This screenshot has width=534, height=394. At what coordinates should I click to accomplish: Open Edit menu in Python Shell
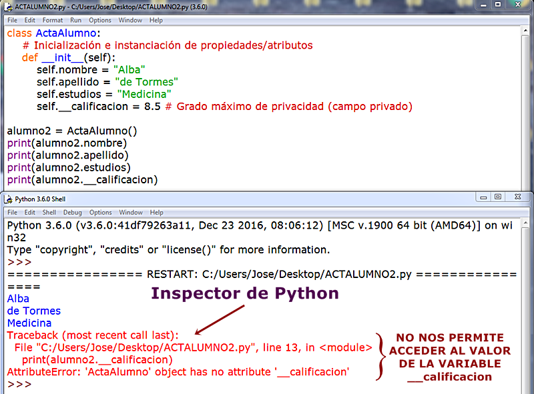pos(29,212)
